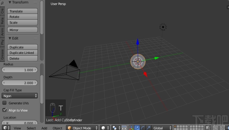Select the cylinder object at 3D cursor
Screen dimensions: 229x130
click(138, 61)
